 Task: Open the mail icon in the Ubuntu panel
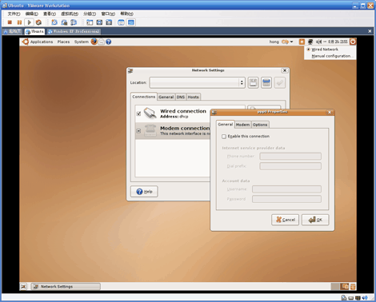[x=102, y=42]
